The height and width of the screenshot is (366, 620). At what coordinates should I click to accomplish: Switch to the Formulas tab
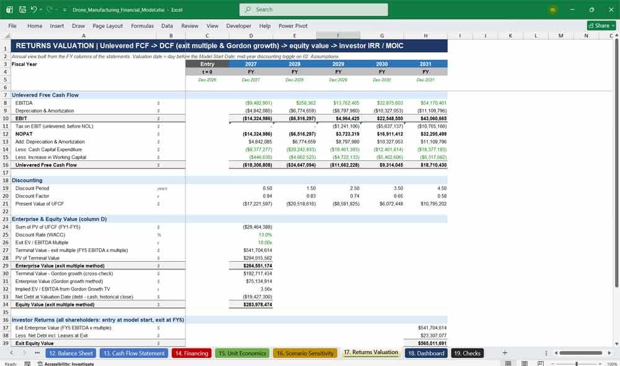[143, 25]
